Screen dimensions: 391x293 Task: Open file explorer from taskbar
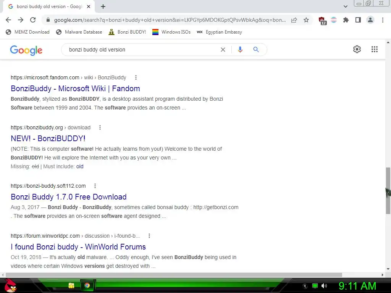click(x=71, y=285)
